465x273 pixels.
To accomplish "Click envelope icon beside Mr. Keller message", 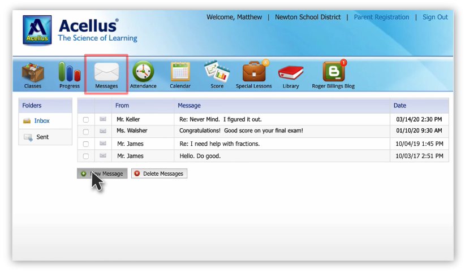I will (103, 119).
